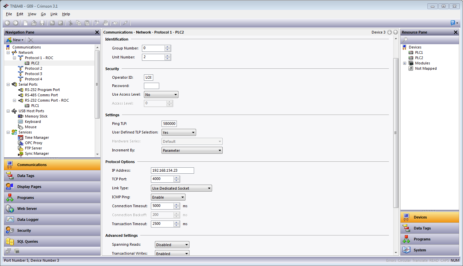
Task: Switch to Data Tags in Navigation Pane
Action: (x=52, y=176)
